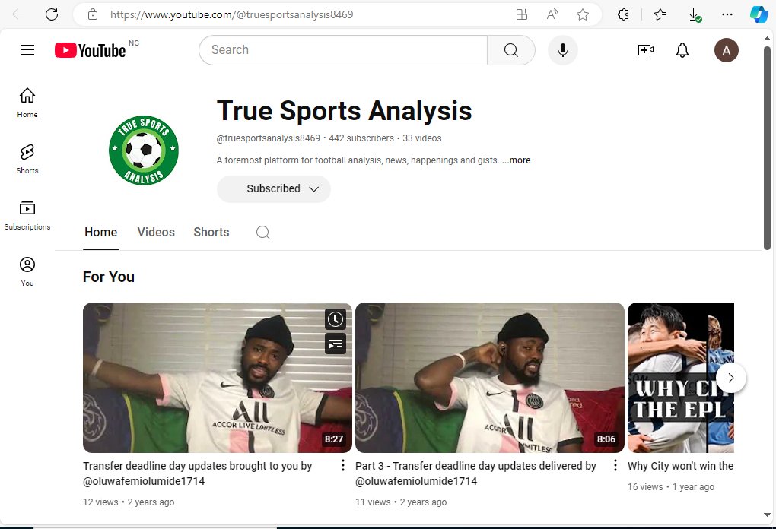Open account avatar menu
Viewport: 776px width, 529px height.
[x=726, y=50]
